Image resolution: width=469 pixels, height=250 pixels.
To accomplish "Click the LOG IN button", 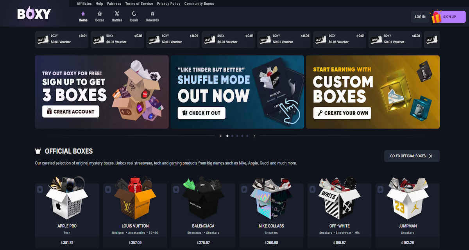I will tap(420, 17).
